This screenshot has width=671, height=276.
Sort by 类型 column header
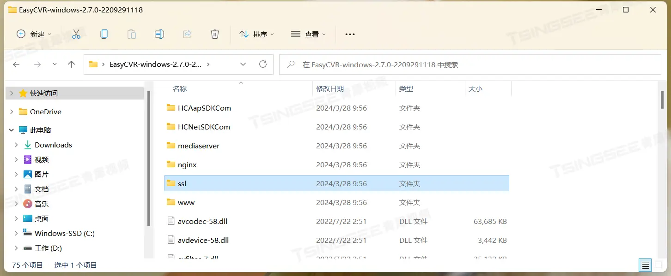click(x=406, y=88)
